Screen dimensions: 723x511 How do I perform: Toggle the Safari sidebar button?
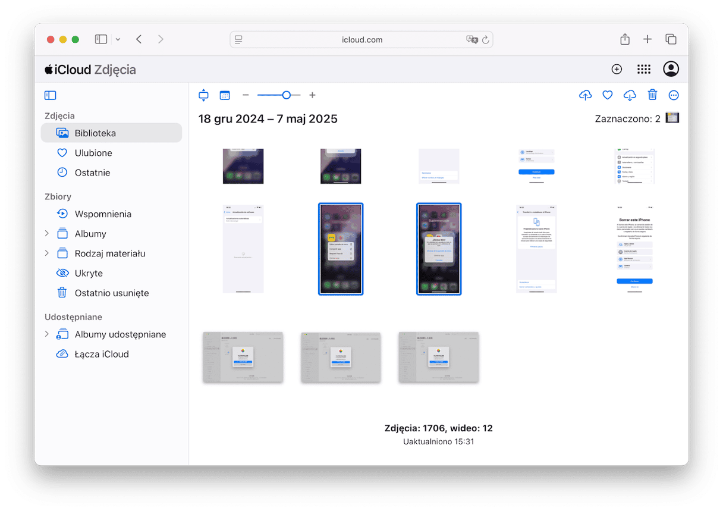point(101,39)
